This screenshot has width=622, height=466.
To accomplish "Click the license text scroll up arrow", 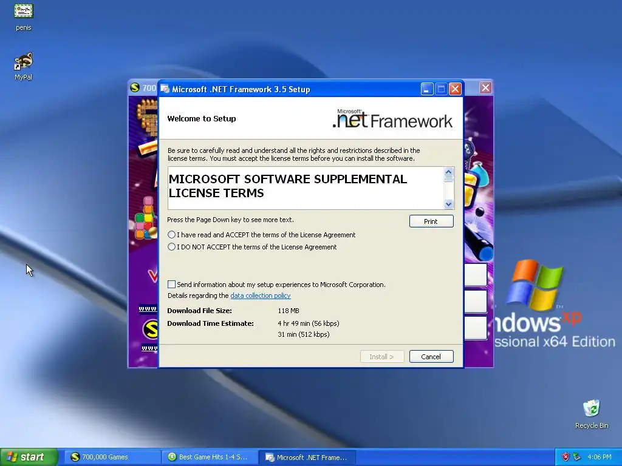I will (449, 172).
